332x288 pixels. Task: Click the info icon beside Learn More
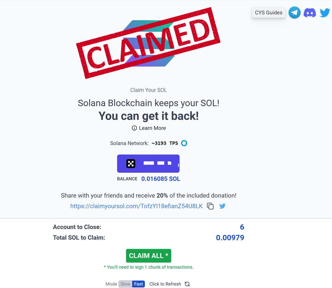134,128
